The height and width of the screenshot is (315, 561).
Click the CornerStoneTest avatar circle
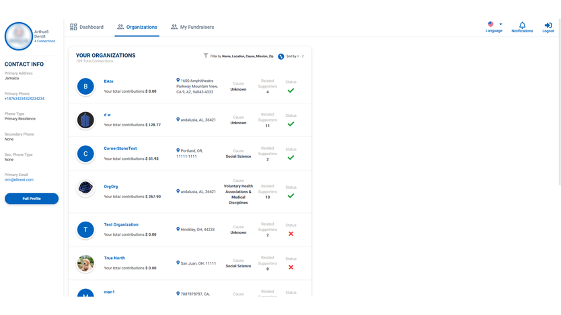(85, 154)
